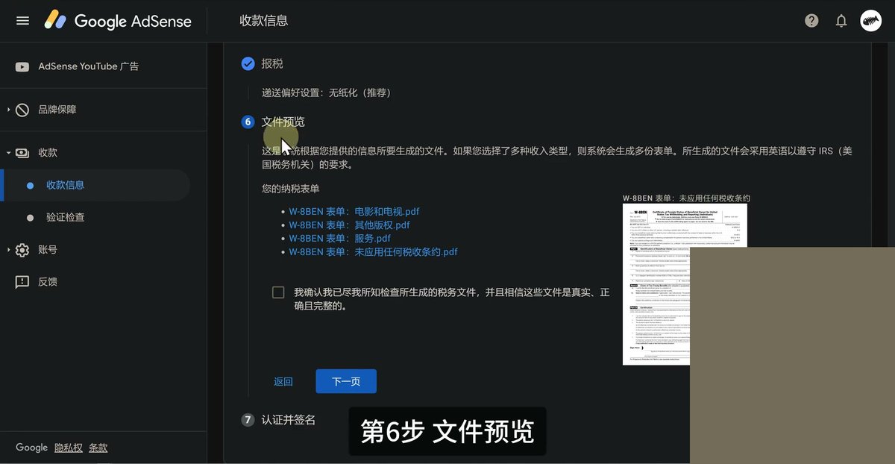This screenshot has width=895, height=464.
Task: Click the step 7 number badge
Action: coord(248,420)
